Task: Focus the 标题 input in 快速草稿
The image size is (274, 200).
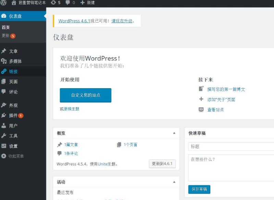Action: 231,146
